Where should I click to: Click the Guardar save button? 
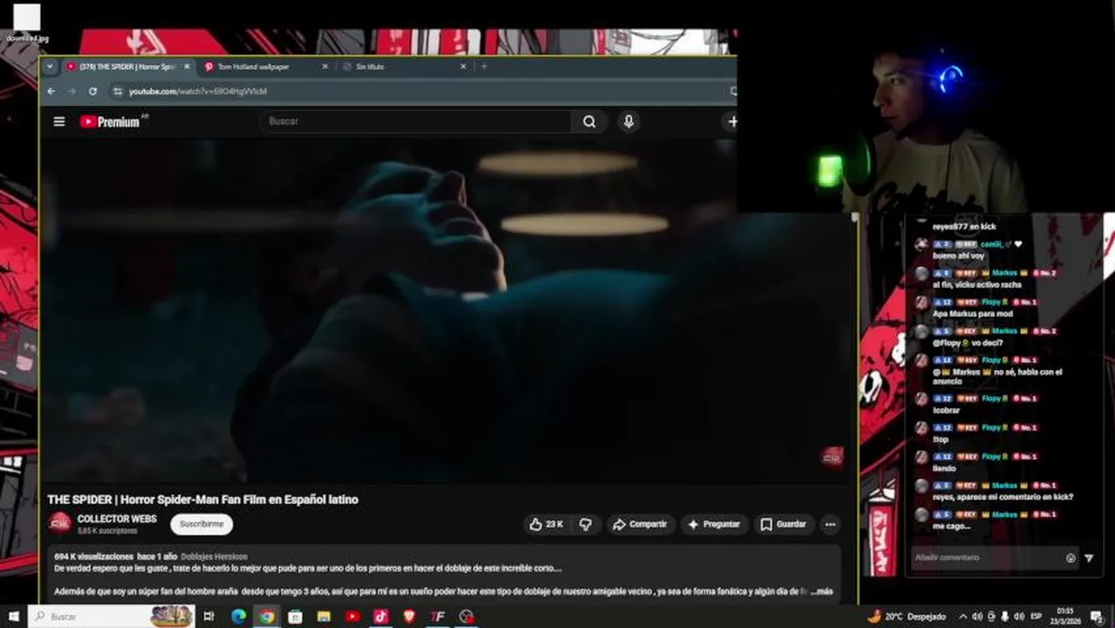(783, 524)
